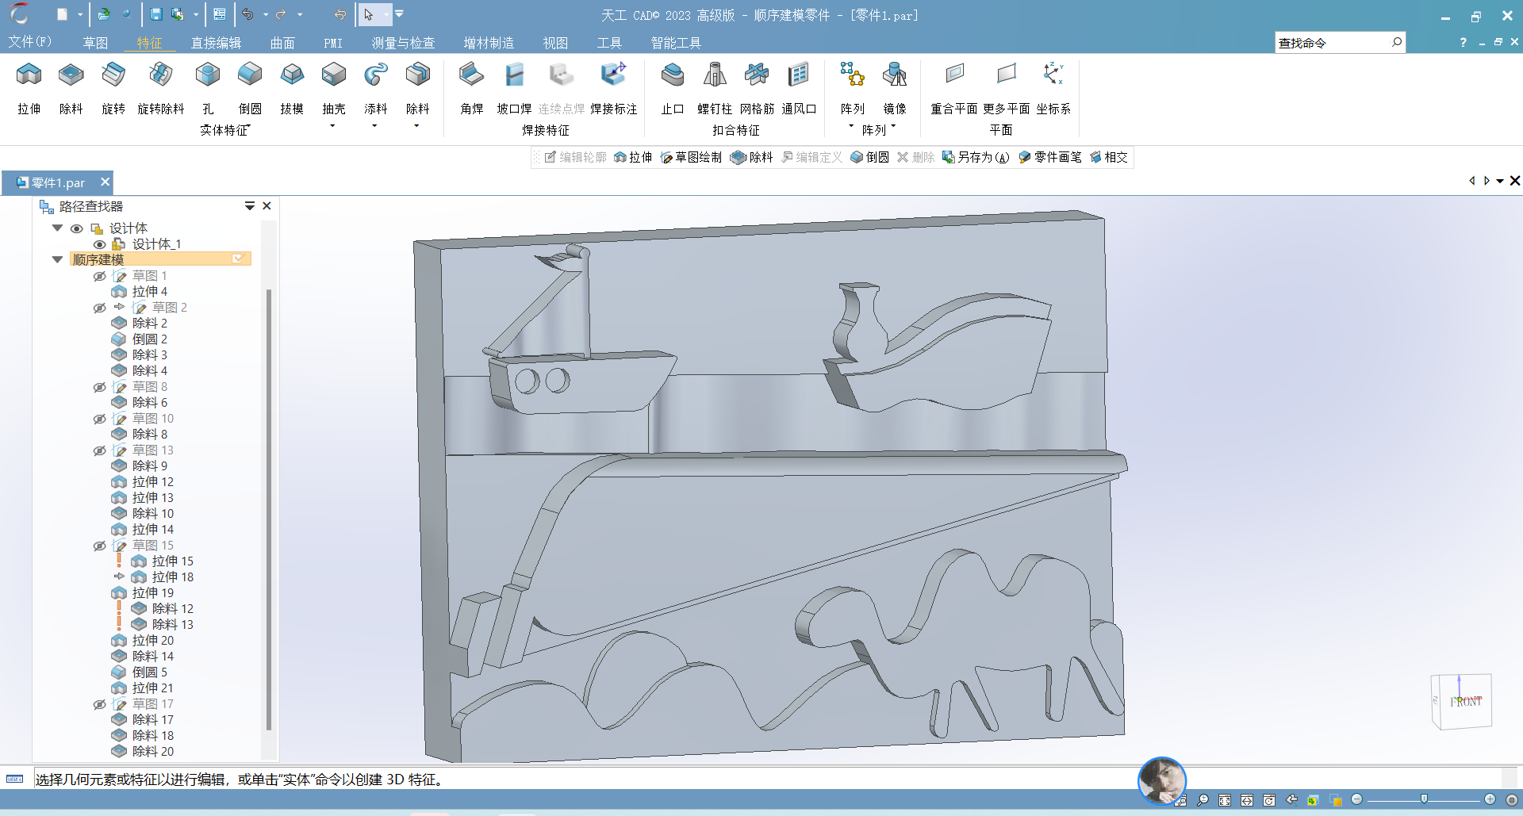The width and height of the screenshot is (1523, 816).
Task: Click the 焊接标注 weld annotation tool
Action: tap(613, 87)
